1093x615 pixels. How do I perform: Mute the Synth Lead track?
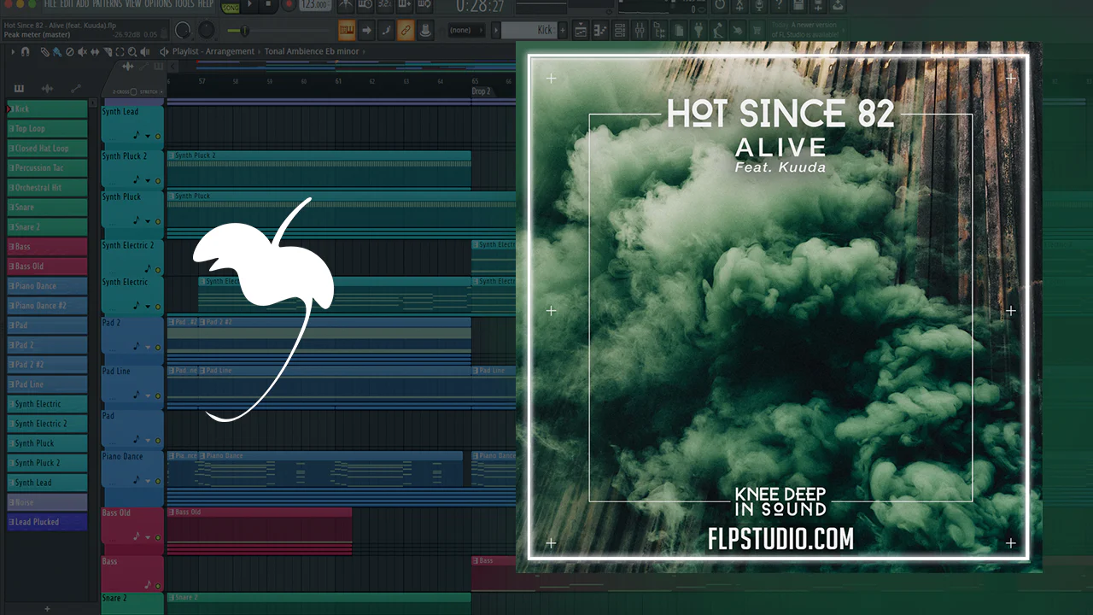[158, 136]
